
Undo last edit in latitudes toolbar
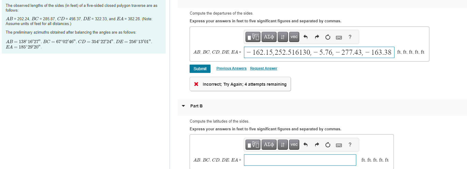[x=305, y=145]
